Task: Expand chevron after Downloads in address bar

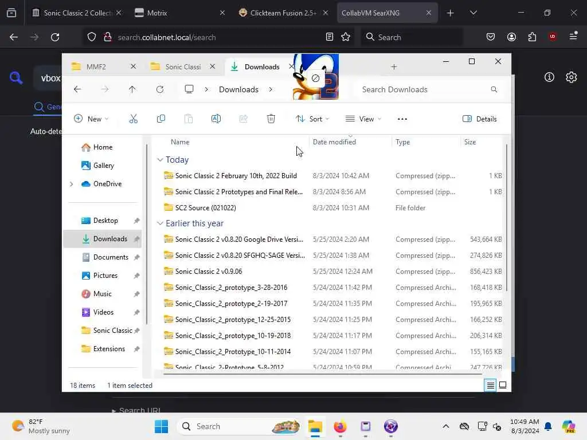Action: pos(271,89)
